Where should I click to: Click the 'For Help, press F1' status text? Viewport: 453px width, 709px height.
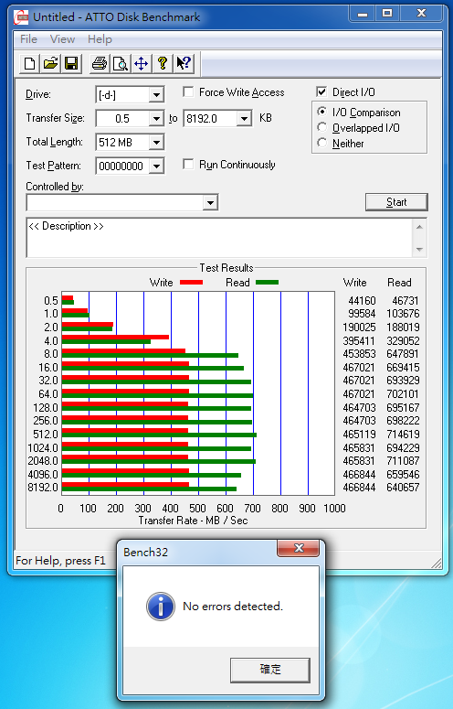(60, 561)
